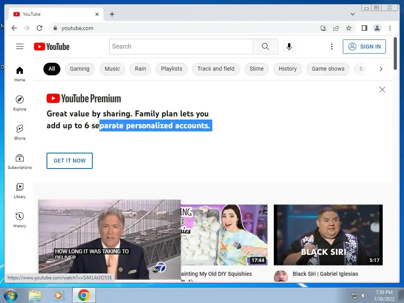Viewport: 404px width, 303px height.
Task: Open the tab search dropdown
Action: [352, 14]
